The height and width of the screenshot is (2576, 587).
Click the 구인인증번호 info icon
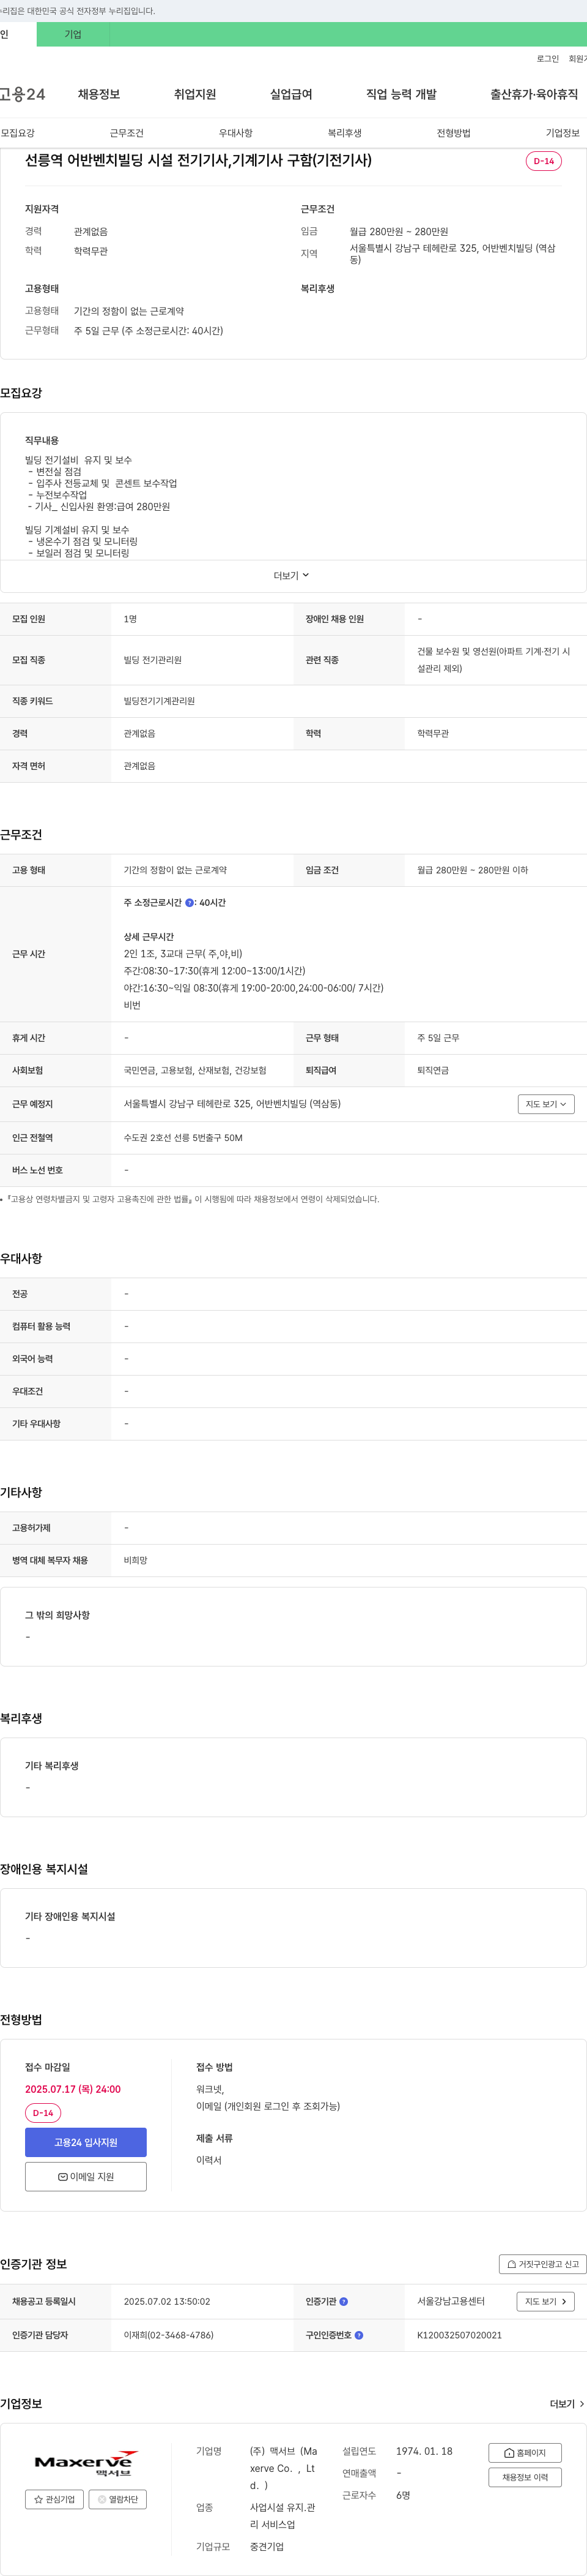(x=358, y=2335)
